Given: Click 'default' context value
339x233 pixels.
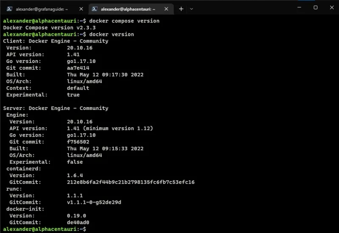Looking at the screenshot, I should tap(78, 88).
